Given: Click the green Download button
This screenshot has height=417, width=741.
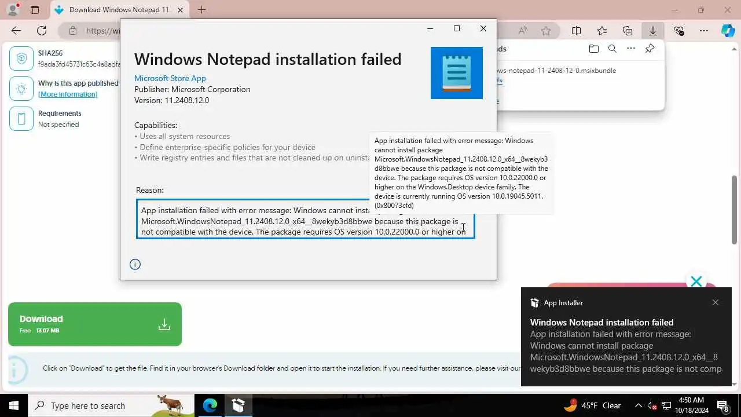Looking at the screenshot, I should click(x=95, y=324).
